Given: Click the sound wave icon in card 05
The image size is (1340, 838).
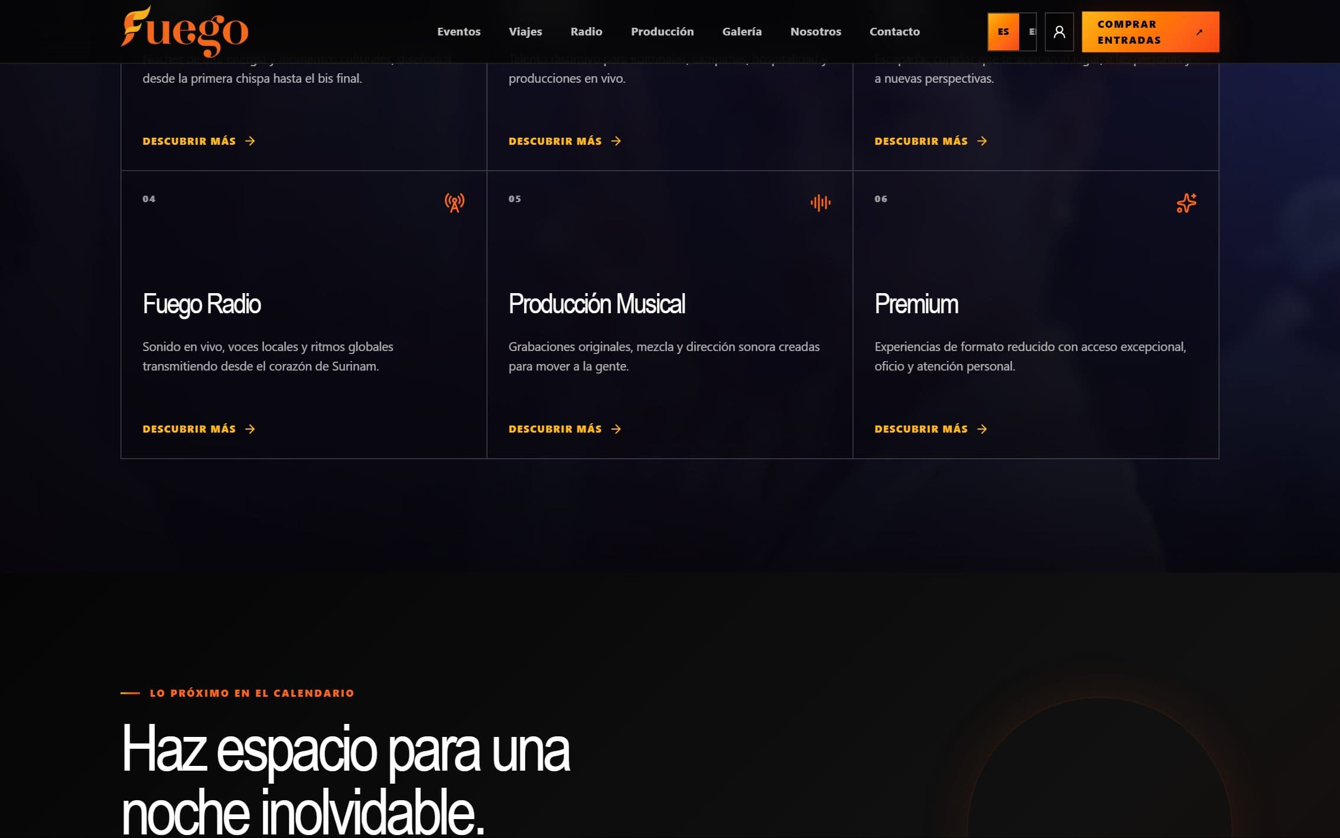Looking at the screenshot, I should pos(820,203).
